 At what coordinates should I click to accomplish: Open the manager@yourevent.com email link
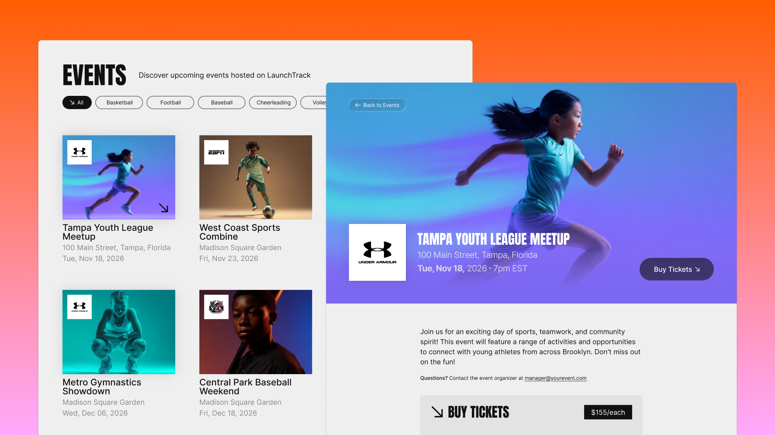pyautogui.click(x=555, y=378)
